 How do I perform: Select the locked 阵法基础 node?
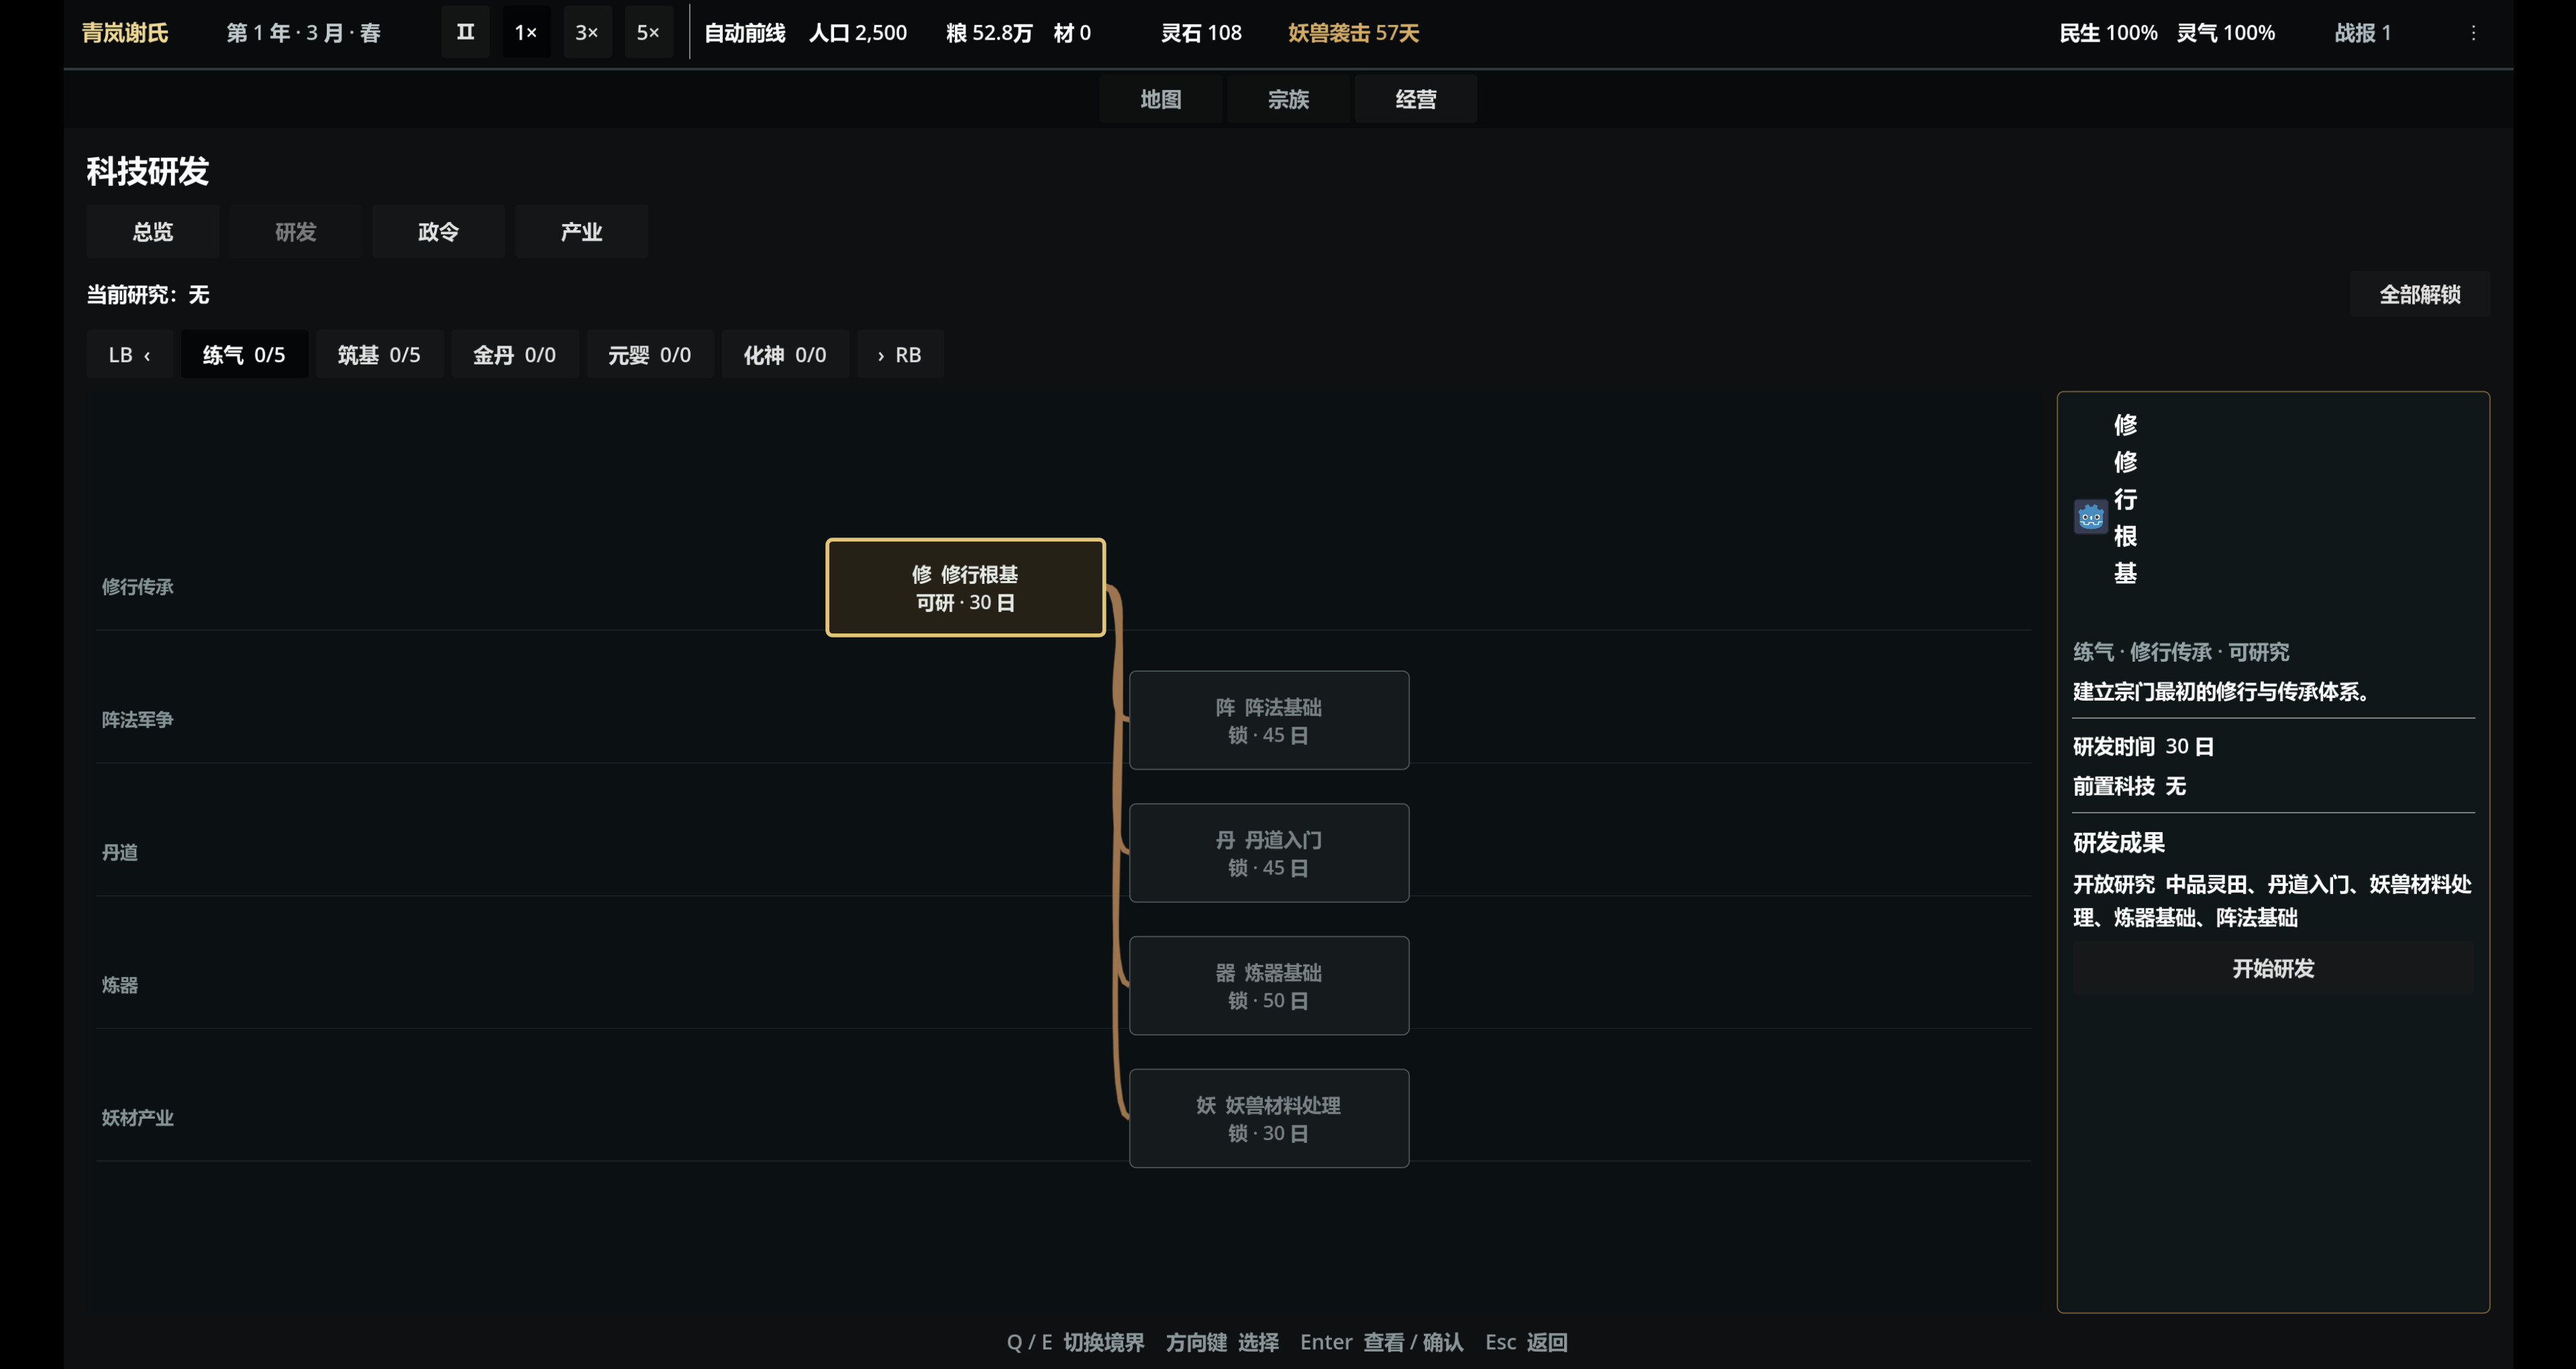pos(1269,721)
